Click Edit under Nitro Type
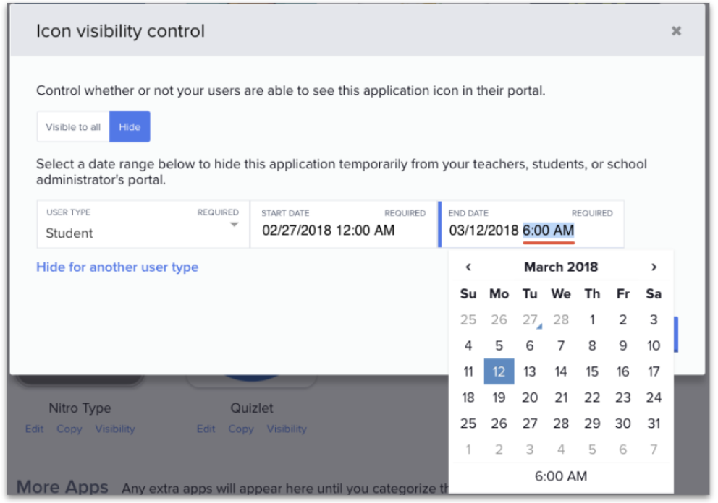 coord(33,429)
